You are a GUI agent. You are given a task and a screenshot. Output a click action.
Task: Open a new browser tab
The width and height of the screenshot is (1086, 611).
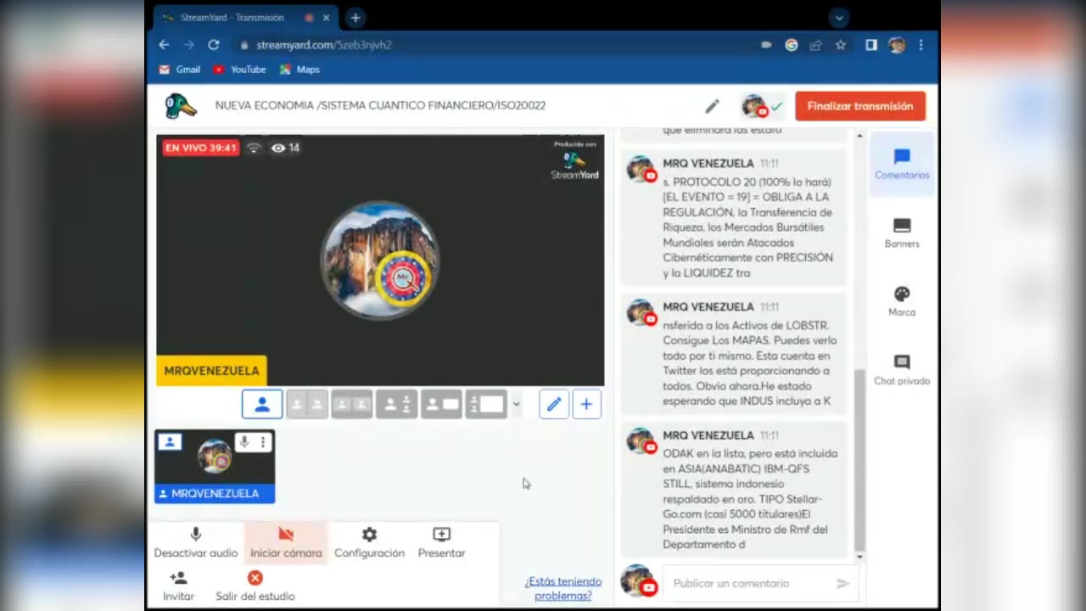(x=355, y=17)
